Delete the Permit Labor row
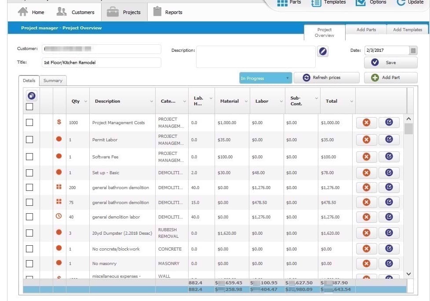Screen dimensions: 430x301 [x=366, y=140]
